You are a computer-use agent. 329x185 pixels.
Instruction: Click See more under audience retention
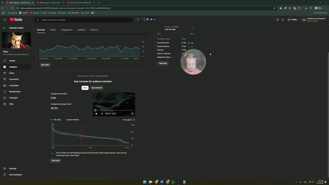(x=56, y=161)
